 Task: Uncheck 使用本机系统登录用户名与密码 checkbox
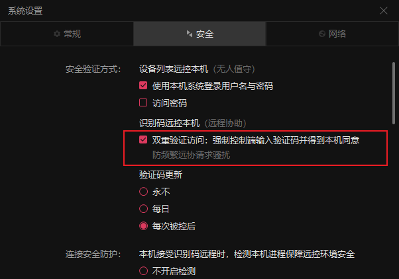tap(143, 85)
